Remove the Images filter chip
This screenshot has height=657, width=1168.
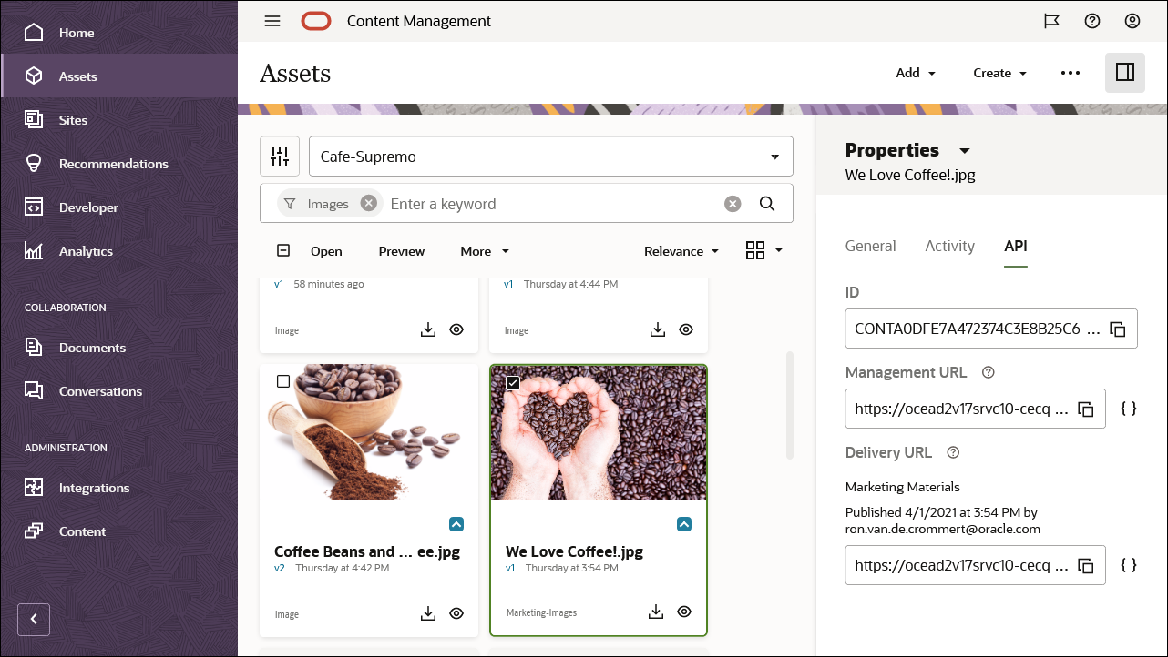368,204
